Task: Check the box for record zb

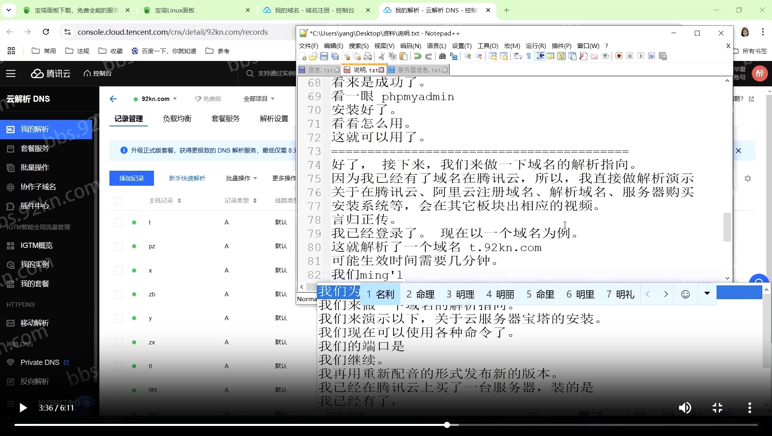Action: (119, 294)
